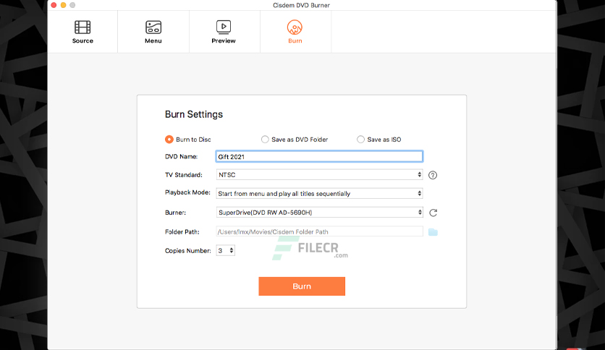This screenshot has height=350, width=605.
Task: Select Burn to Disc radio button
Action: click(x=169, y=139)
